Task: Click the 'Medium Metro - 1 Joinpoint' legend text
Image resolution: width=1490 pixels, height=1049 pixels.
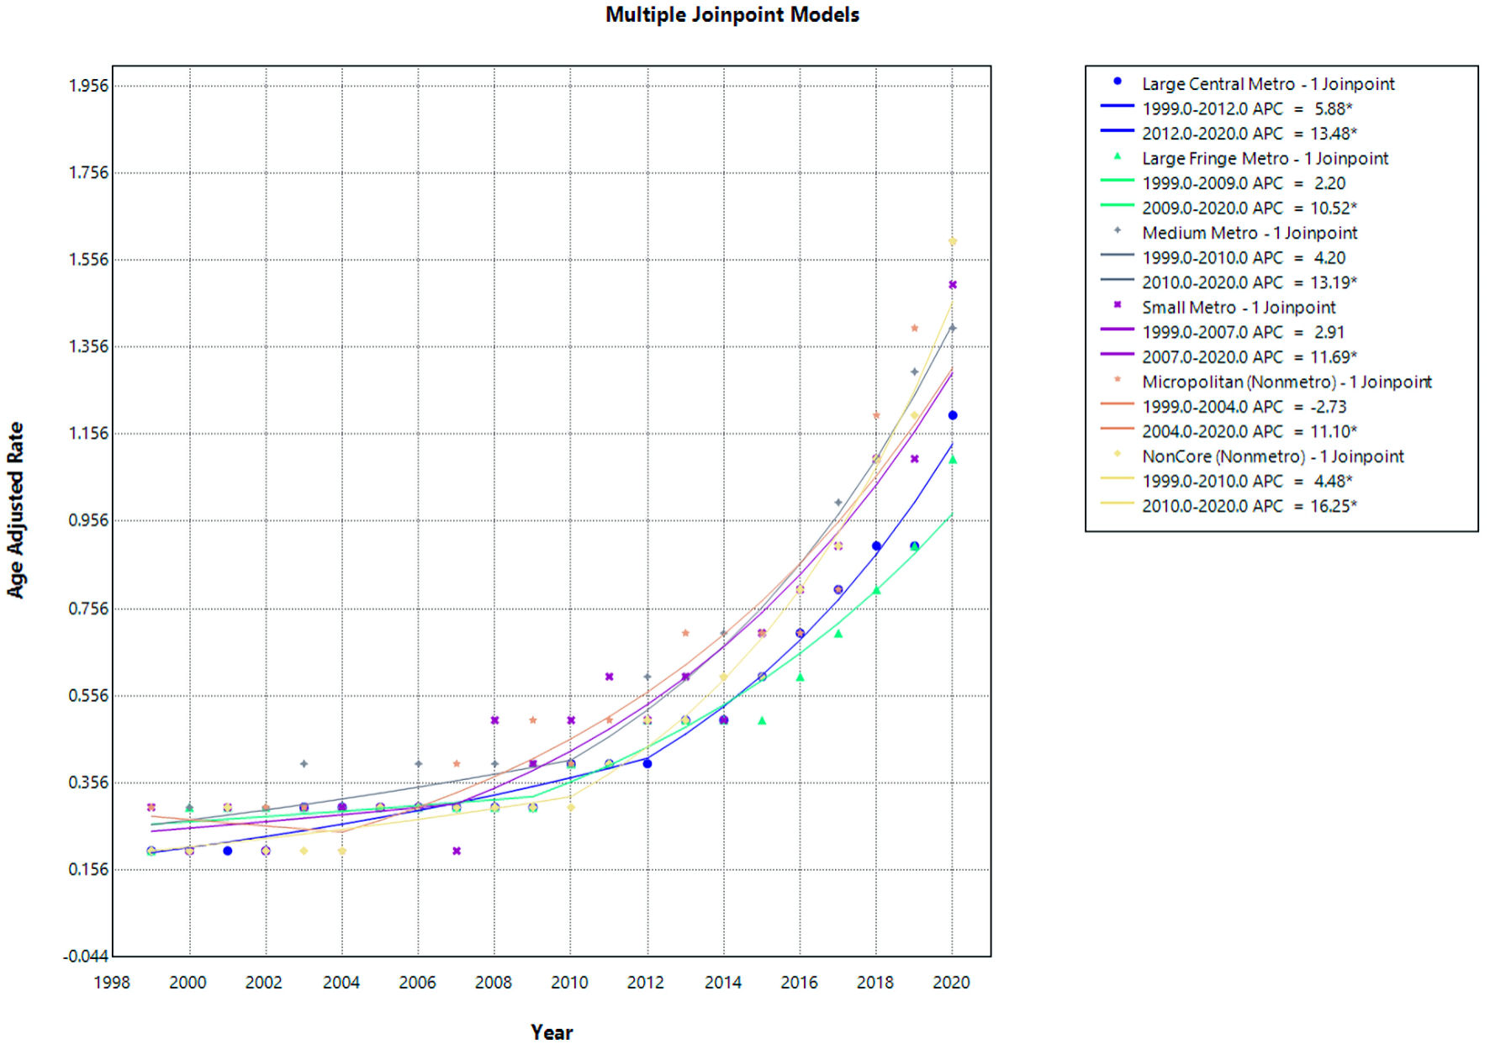Action: (1250, 233)
